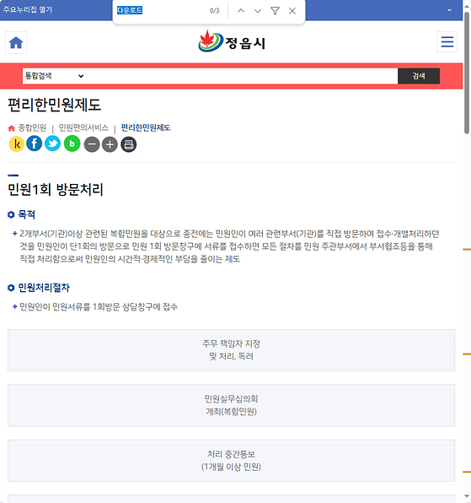Close the find bar
Viewport: 471px width, 503px height.
292,11
